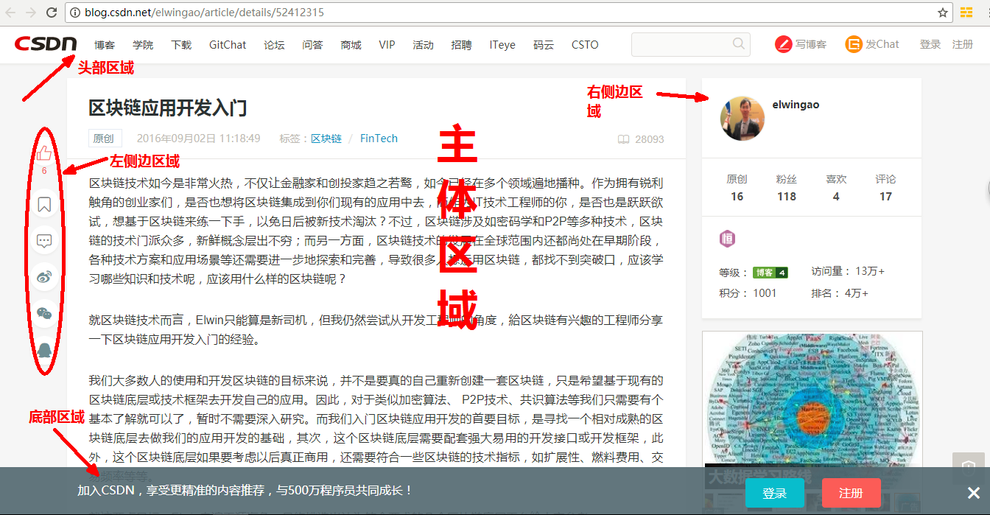Click the 评论 count 17
Viewport: 990px width, 515px height.
pos(885,197)
